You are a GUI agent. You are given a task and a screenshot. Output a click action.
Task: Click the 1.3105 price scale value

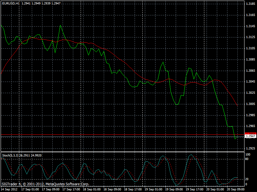pyautogui.click(x=251, y=48)
